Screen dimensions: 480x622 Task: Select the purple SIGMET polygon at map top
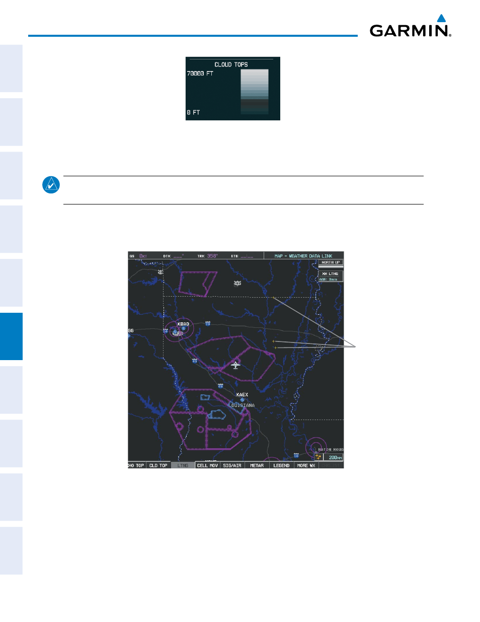[x=198, y=284]
